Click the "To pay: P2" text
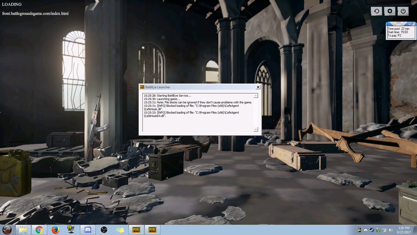417x235 pixels. (394, 36)
